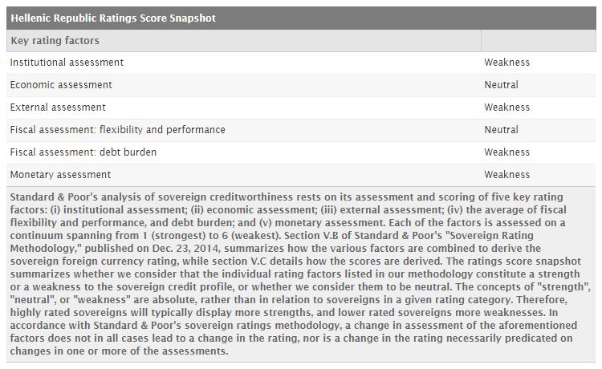Click Weakness value for Monetary assessment
Screen dimensions: 602x369
click(507, 175)
